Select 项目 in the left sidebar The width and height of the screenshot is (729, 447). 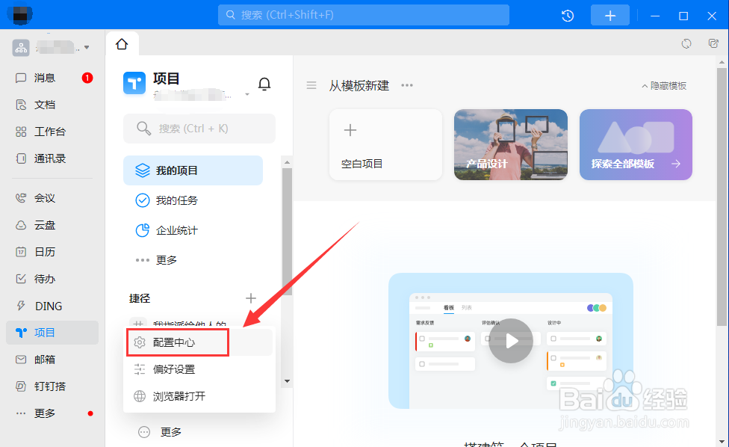[52, 333]
